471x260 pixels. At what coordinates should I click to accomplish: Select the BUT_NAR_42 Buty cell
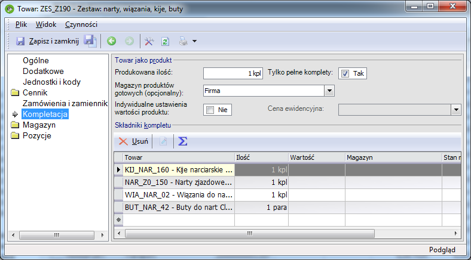[x=179, y=208]
